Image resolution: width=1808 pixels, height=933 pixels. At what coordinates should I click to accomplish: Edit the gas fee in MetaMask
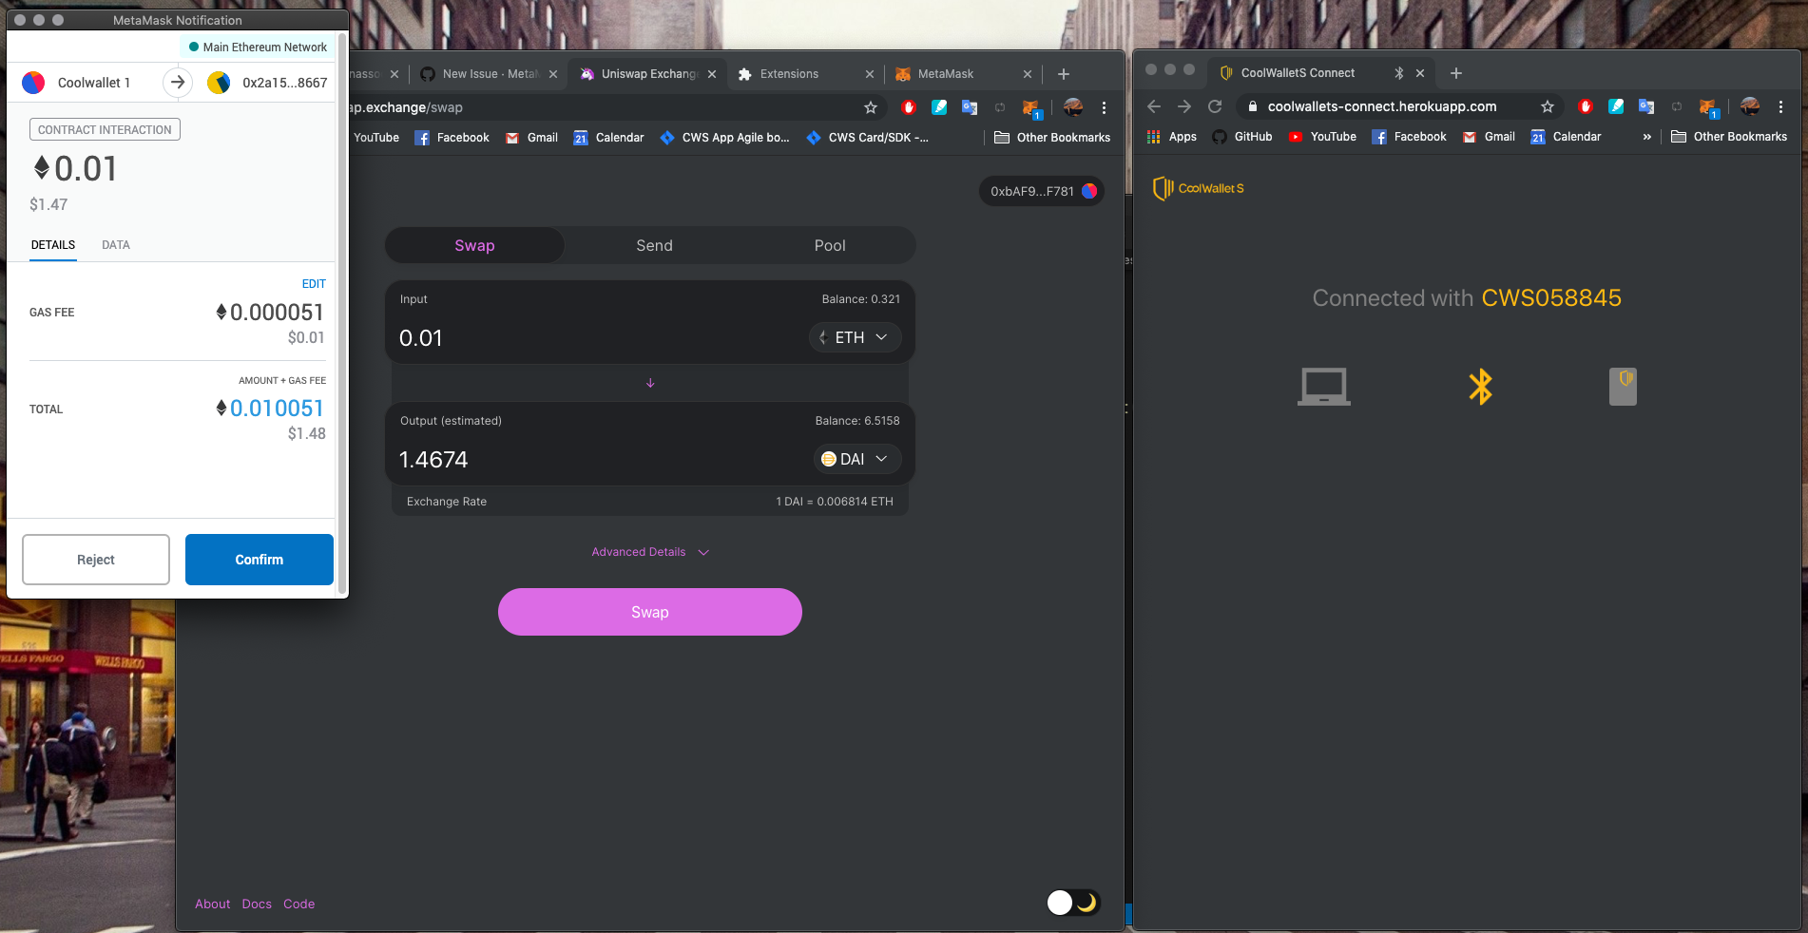[x=314, y=284]
